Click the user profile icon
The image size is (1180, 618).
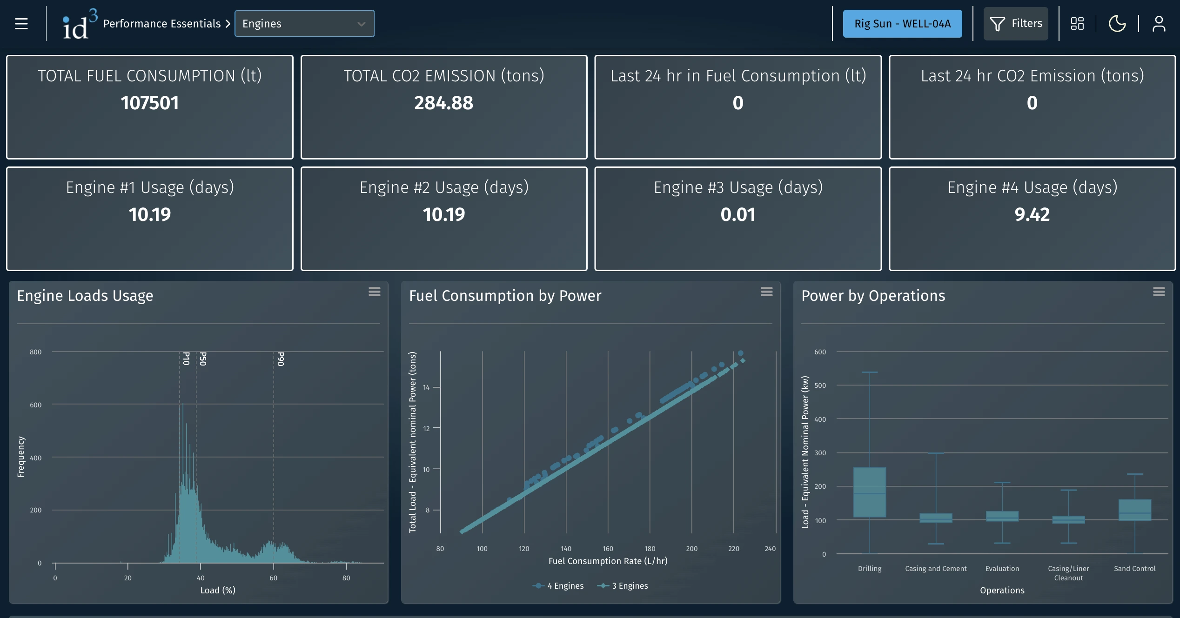1160,23
